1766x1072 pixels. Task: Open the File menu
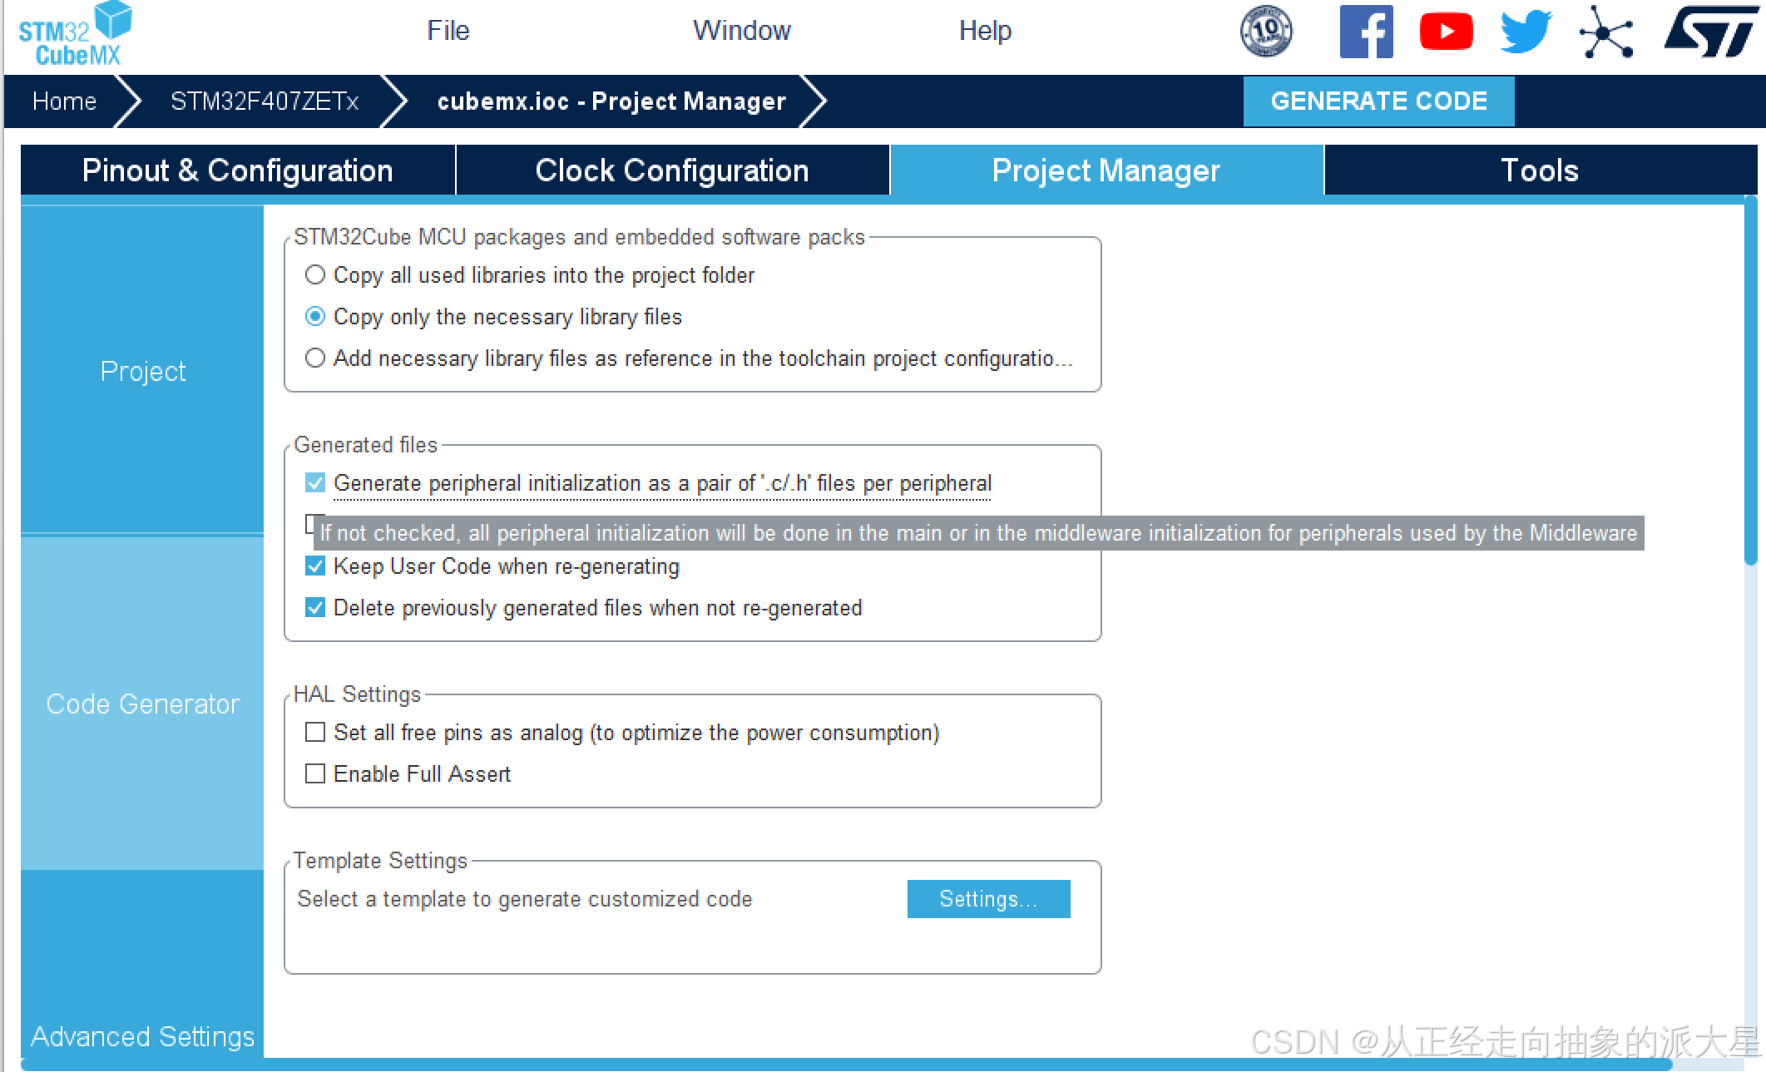448,31
